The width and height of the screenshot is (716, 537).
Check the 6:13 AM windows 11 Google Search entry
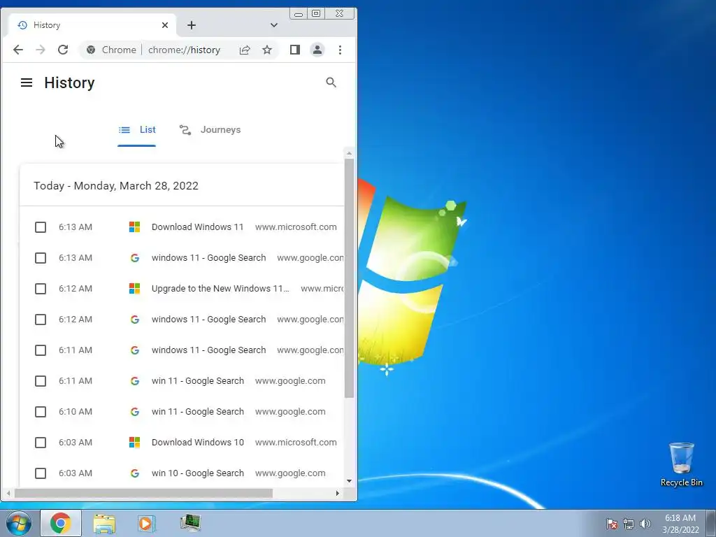[41, 258]
